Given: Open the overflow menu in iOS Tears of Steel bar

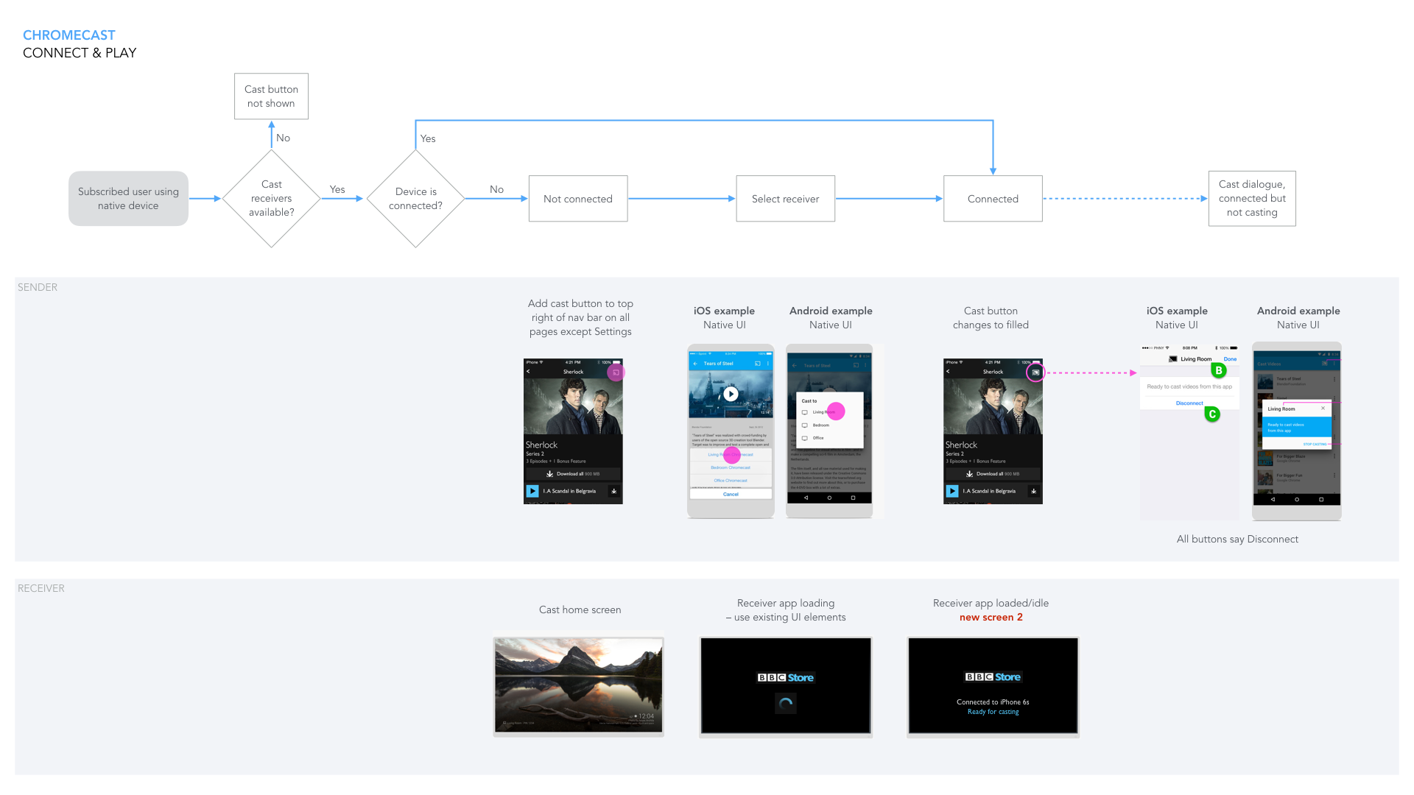Looking at the screenshot, I should [768, 364].
